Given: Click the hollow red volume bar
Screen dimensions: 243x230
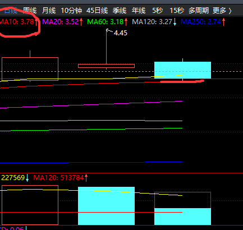Looking at the screenshot, I should click(30, 205).
